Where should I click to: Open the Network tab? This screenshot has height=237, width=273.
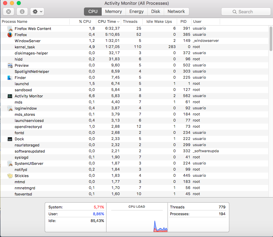[x=176, y=11]
